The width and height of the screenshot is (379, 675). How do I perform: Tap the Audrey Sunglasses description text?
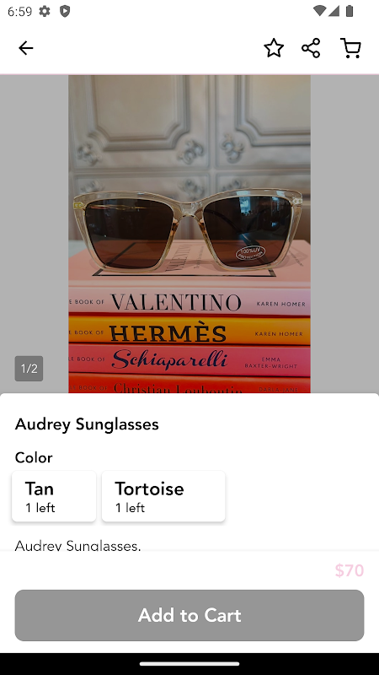(x=77, y=545)
